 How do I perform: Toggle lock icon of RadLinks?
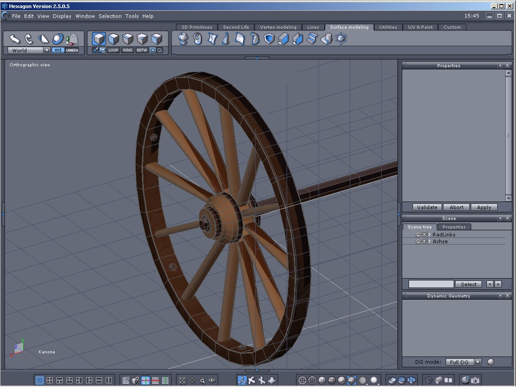(417, 235)
